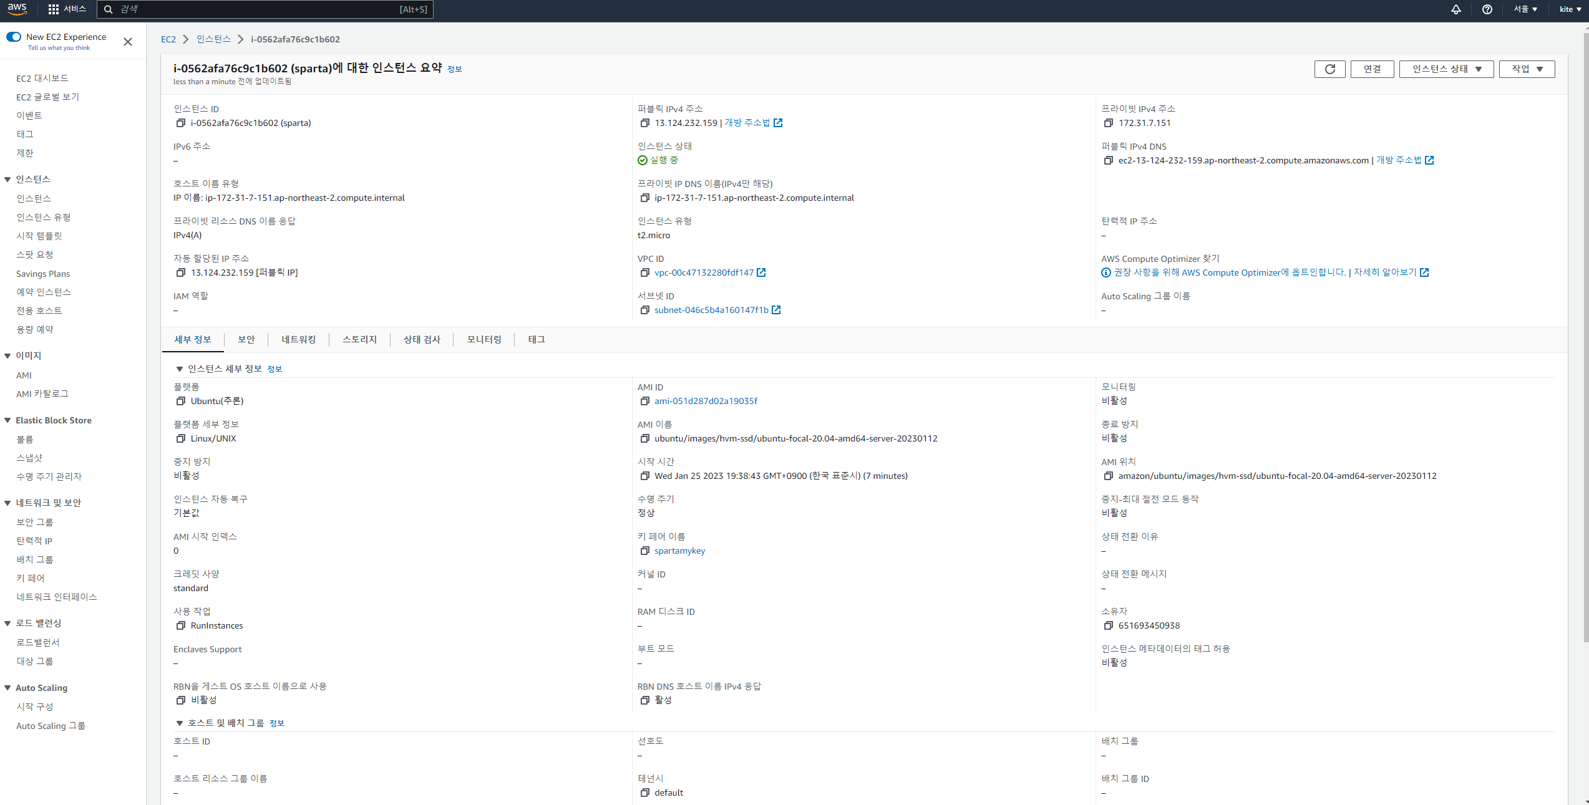This screenshot has height=805, width=1589.
Task: Open the spartamykey key pair link
Action: click(x=680, y=551)
